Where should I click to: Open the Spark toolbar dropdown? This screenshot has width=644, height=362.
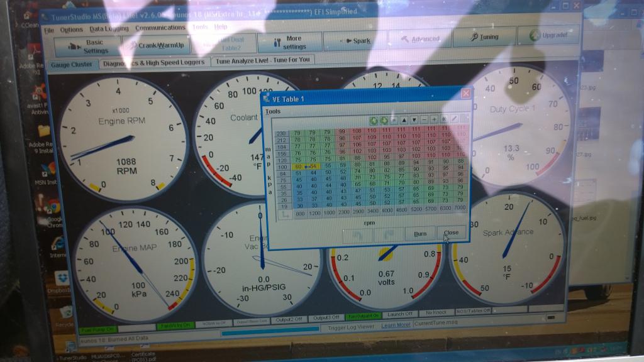[x=355, y=41]
